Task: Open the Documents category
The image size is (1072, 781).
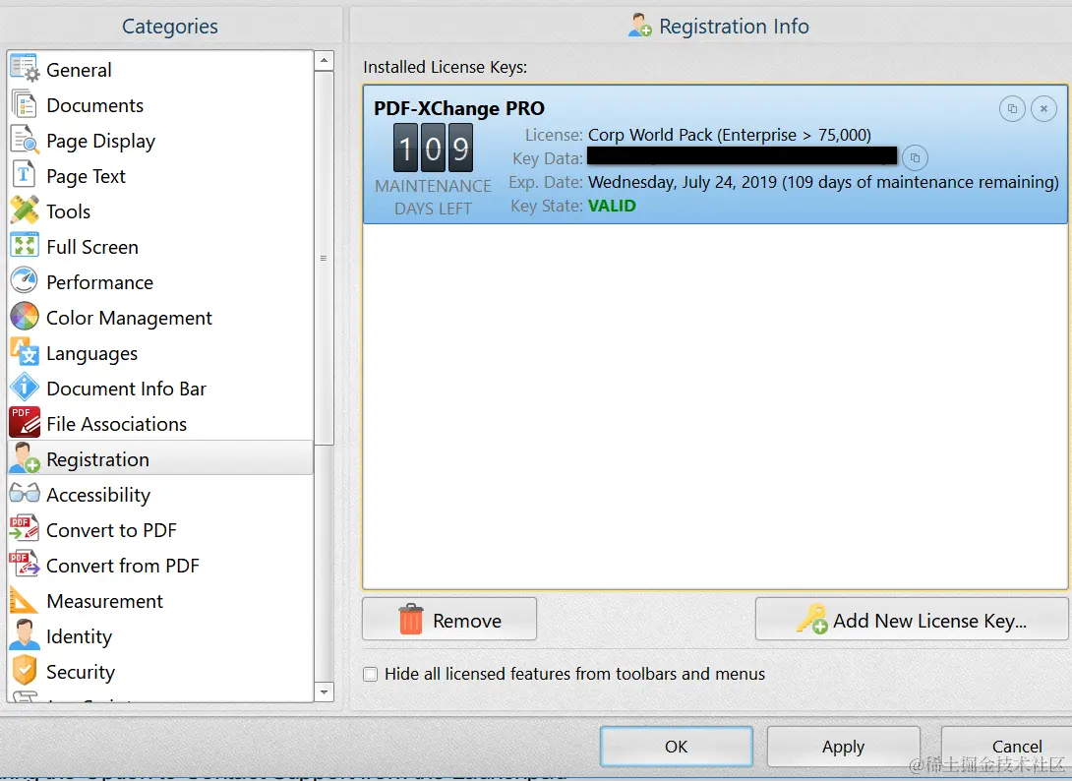Action: click(160, 105)
